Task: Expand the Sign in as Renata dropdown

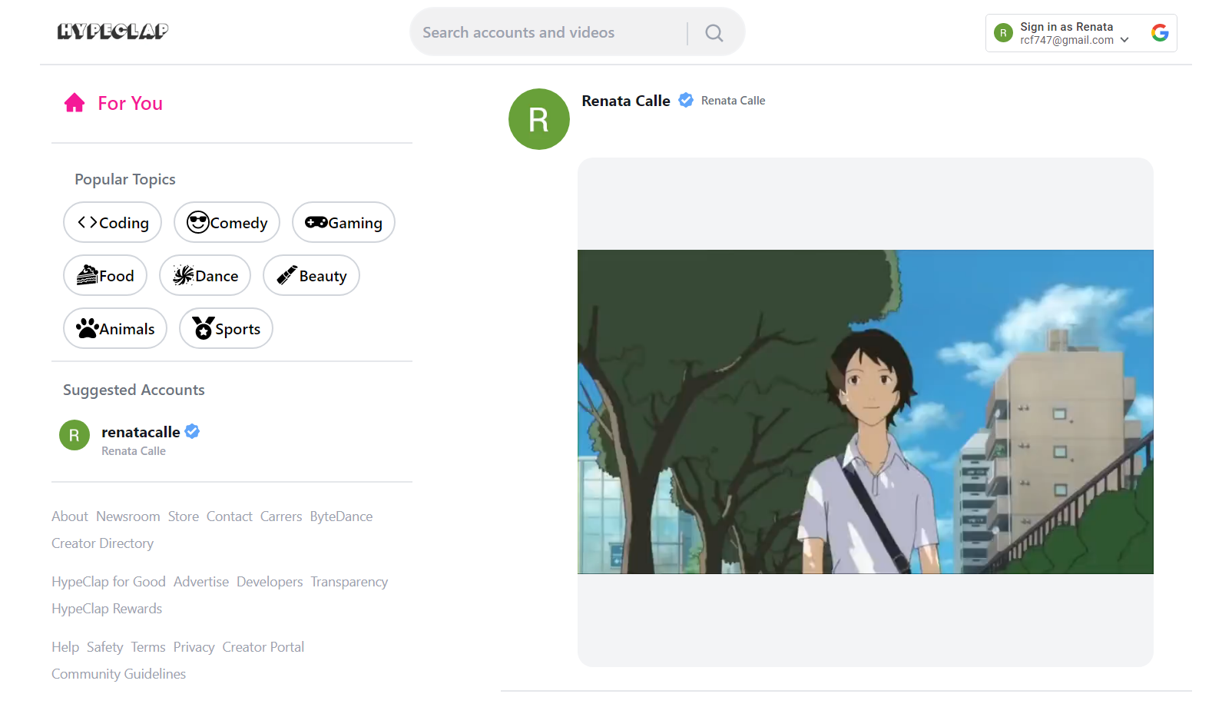Action: (1124, 40)
